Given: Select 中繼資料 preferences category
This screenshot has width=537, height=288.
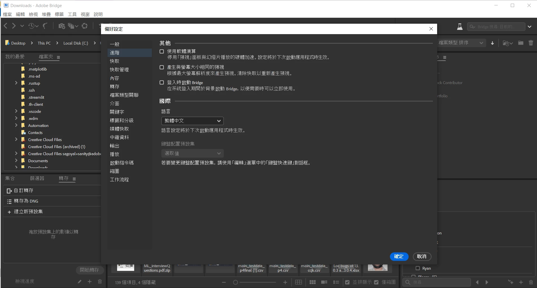Looking at the screenshot, I should click(x=129, y=137).
